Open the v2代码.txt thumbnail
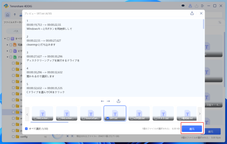 coord(139,113)
